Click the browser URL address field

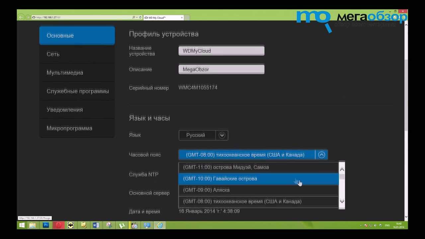tap(81, 17)
